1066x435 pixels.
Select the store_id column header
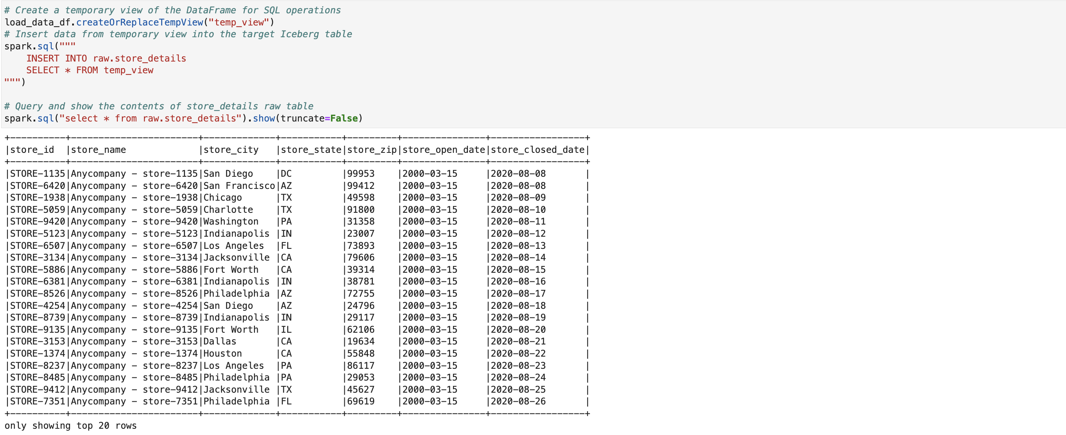pyautogui.click(x=32, y=150)
